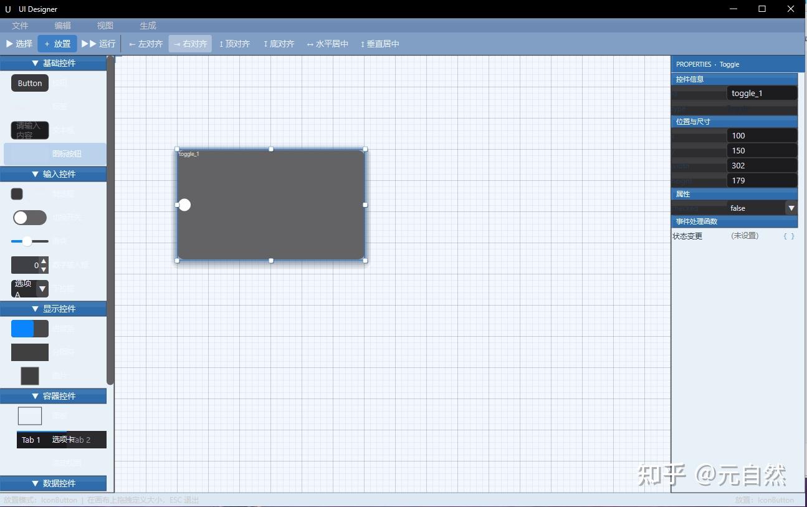Select the number input widget in palette
Screen dimensions: 807x507
[30, 265]
